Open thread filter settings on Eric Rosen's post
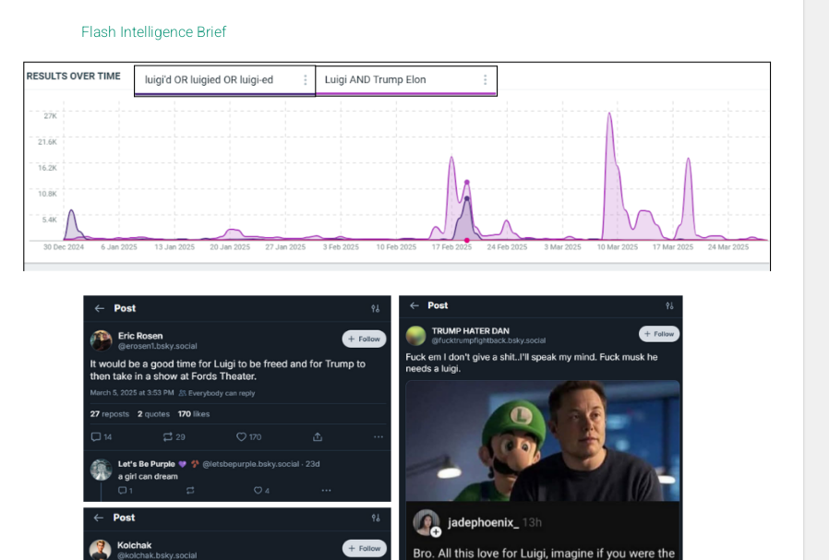829x560 pixels. point(376,308)
